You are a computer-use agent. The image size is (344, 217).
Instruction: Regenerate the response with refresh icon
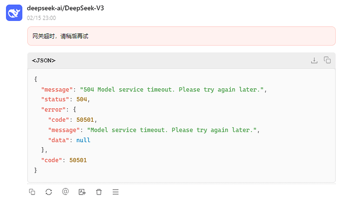point(49,192)
